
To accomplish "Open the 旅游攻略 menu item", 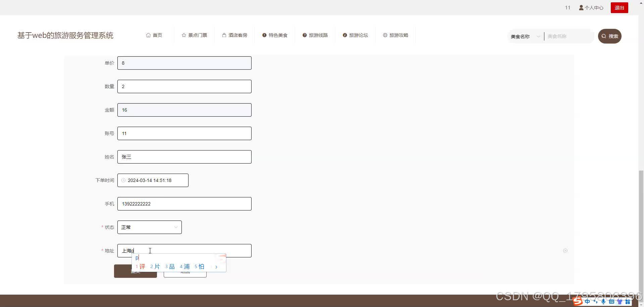I will coord(395,35).
